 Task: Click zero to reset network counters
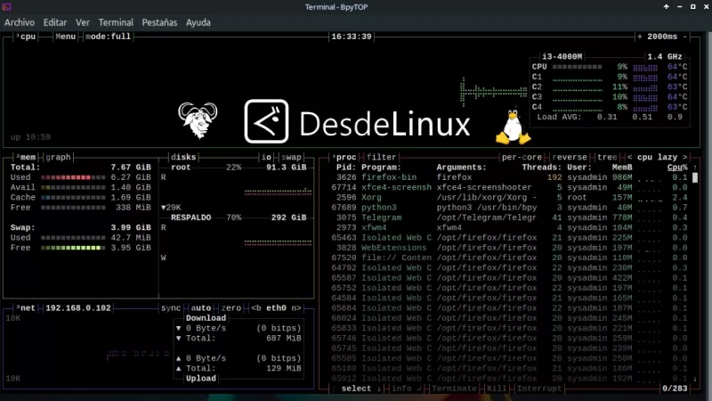coord(231,307)
